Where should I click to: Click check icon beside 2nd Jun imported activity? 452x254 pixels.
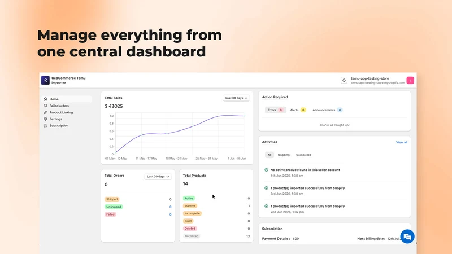tap(266, 206)
